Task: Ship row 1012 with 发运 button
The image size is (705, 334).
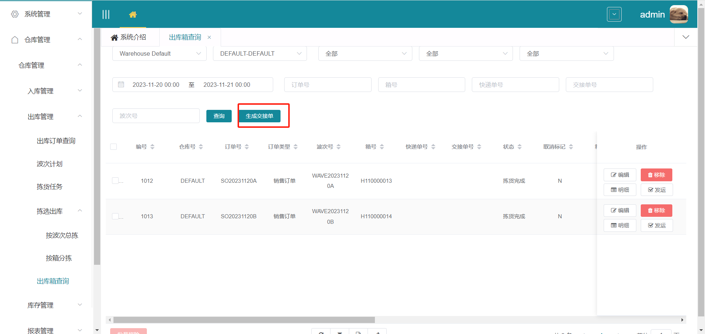Action: click(x=657, y=190)
